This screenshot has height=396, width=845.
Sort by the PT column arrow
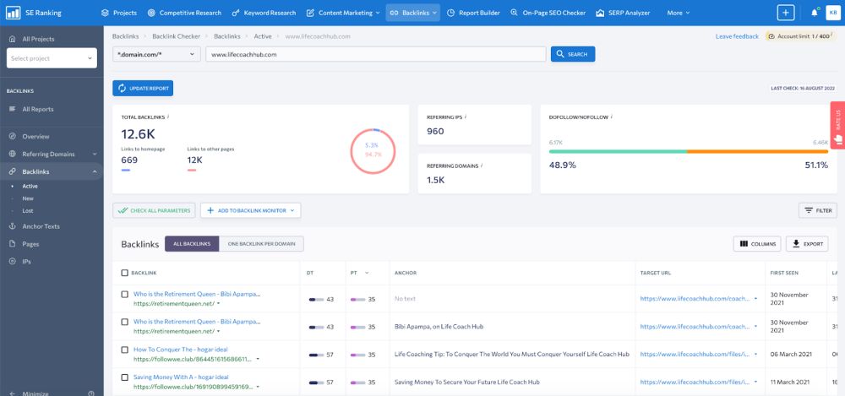[367, 274]
